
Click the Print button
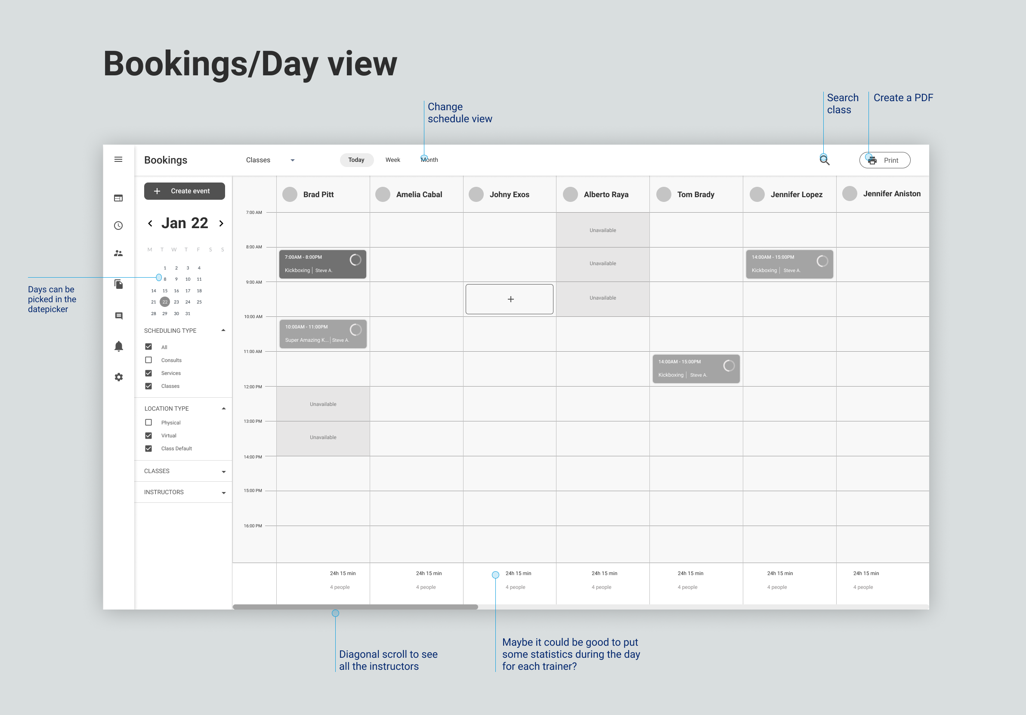pos(884,161)
